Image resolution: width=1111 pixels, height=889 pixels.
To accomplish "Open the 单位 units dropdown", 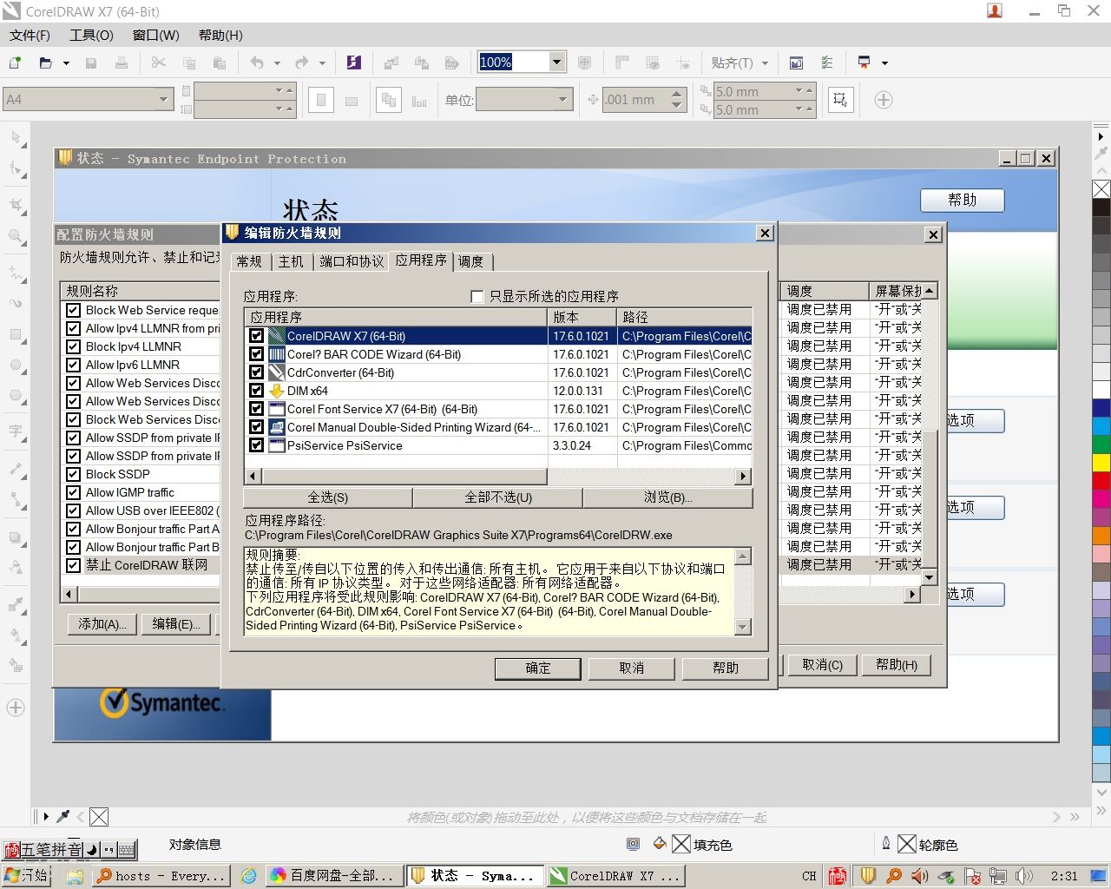I will point(562,100).
